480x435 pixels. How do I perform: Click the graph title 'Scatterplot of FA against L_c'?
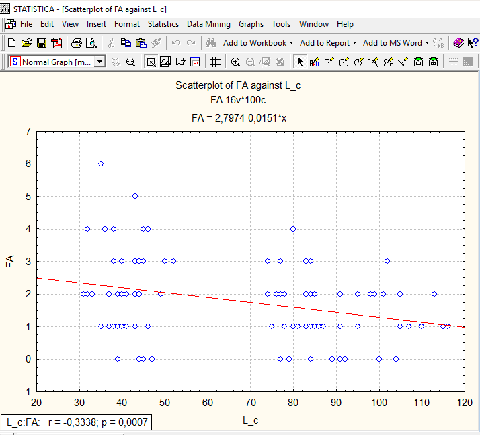coord(238,85)
